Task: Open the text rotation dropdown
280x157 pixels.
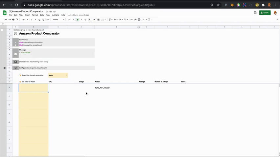Action: pyautogui.click(x=126, y=20)
